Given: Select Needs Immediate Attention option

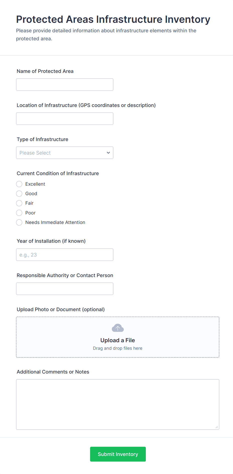Looking at the screenshot, I should [x=19, y=222].
